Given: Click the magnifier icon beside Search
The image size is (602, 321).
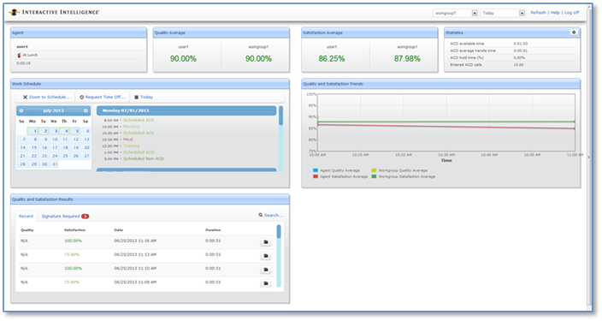Looking at the screenshot, I should point(260,215).
